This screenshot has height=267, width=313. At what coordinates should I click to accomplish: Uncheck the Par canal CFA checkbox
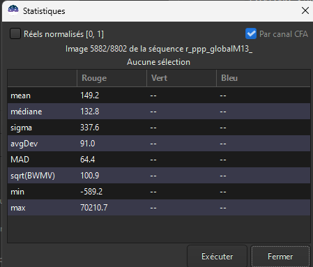(x=251, y=33)
